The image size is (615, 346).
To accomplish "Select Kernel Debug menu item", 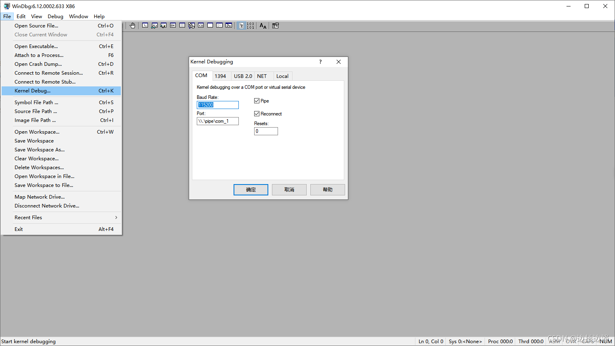I will pos(61,91).
